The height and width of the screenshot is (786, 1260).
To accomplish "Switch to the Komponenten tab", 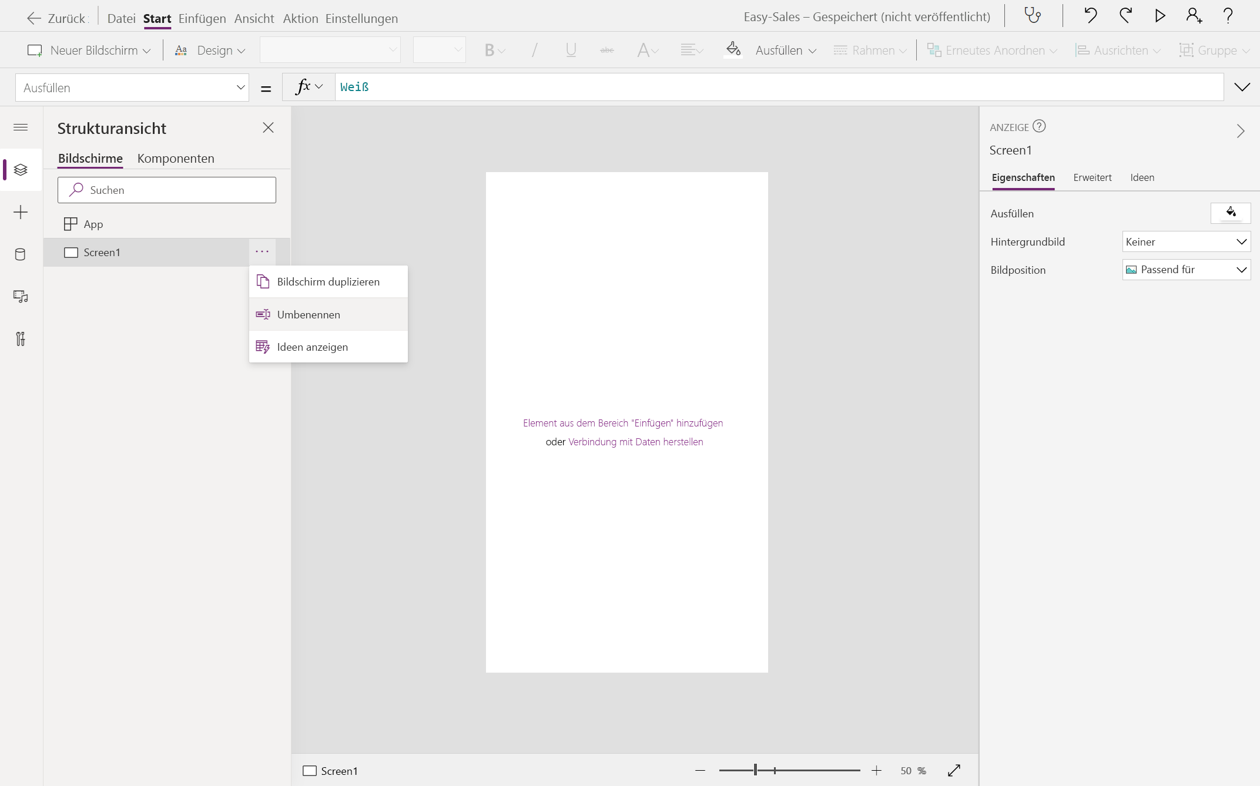I will coord(176,158).
